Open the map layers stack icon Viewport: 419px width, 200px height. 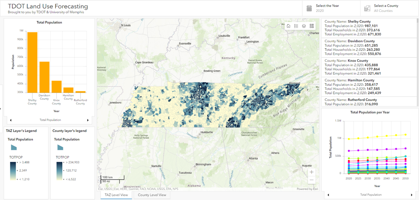click(304, 26)
